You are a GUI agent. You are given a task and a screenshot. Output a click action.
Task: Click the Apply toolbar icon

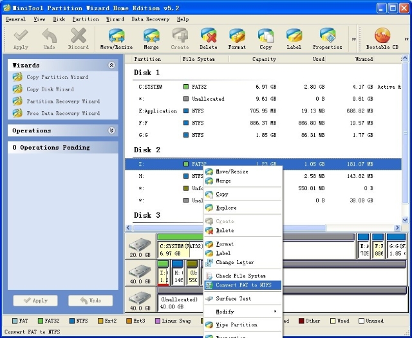21,39
